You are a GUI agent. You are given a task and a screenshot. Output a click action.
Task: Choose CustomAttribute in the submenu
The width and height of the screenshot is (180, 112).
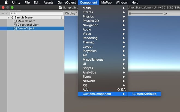coord(145,94)
